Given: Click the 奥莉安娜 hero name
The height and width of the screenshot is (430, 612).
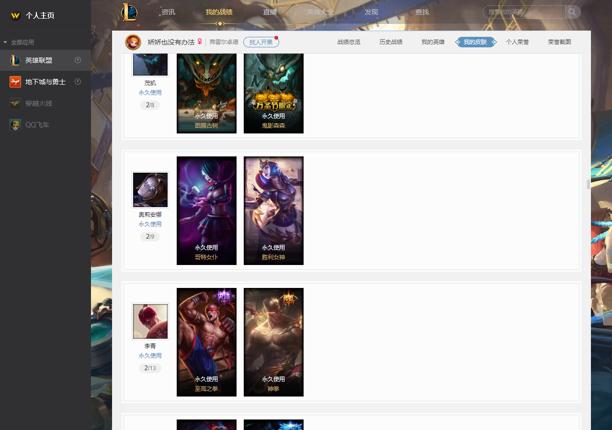Looking at the screenshot, I should tap(150, 215).
